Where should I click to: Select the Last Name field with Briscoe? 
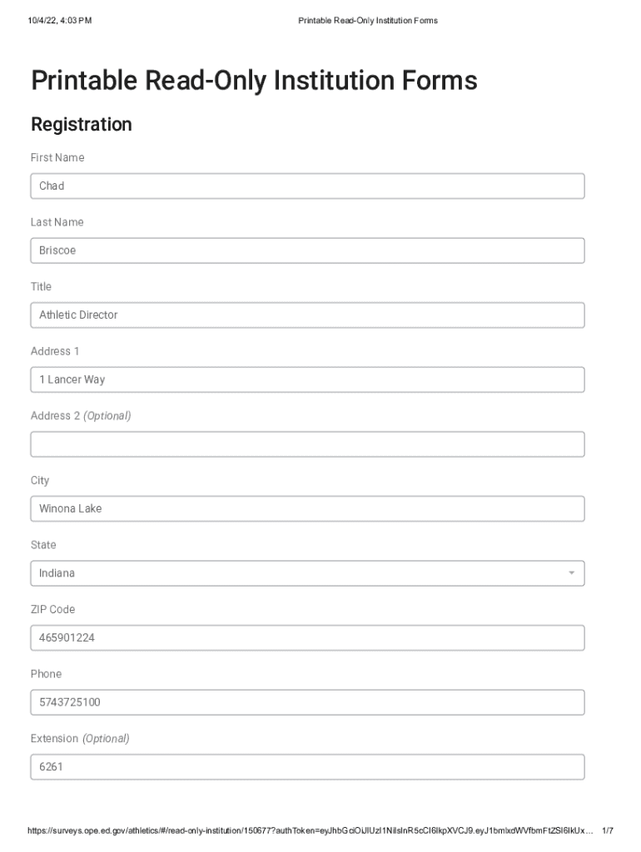pos(307,250)
